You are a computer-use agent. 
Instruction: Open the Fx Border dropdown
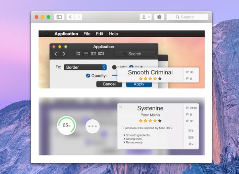(x=85, y=67)
